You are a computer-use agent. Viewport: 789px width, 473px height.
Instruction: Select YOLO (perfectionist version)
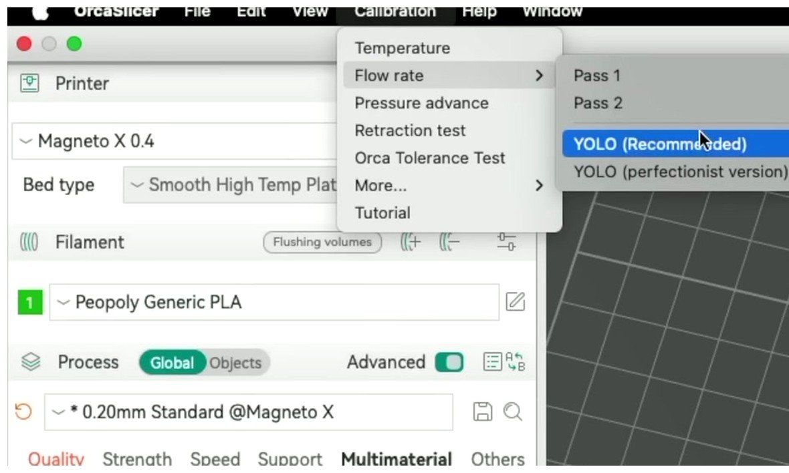(675, 172)
